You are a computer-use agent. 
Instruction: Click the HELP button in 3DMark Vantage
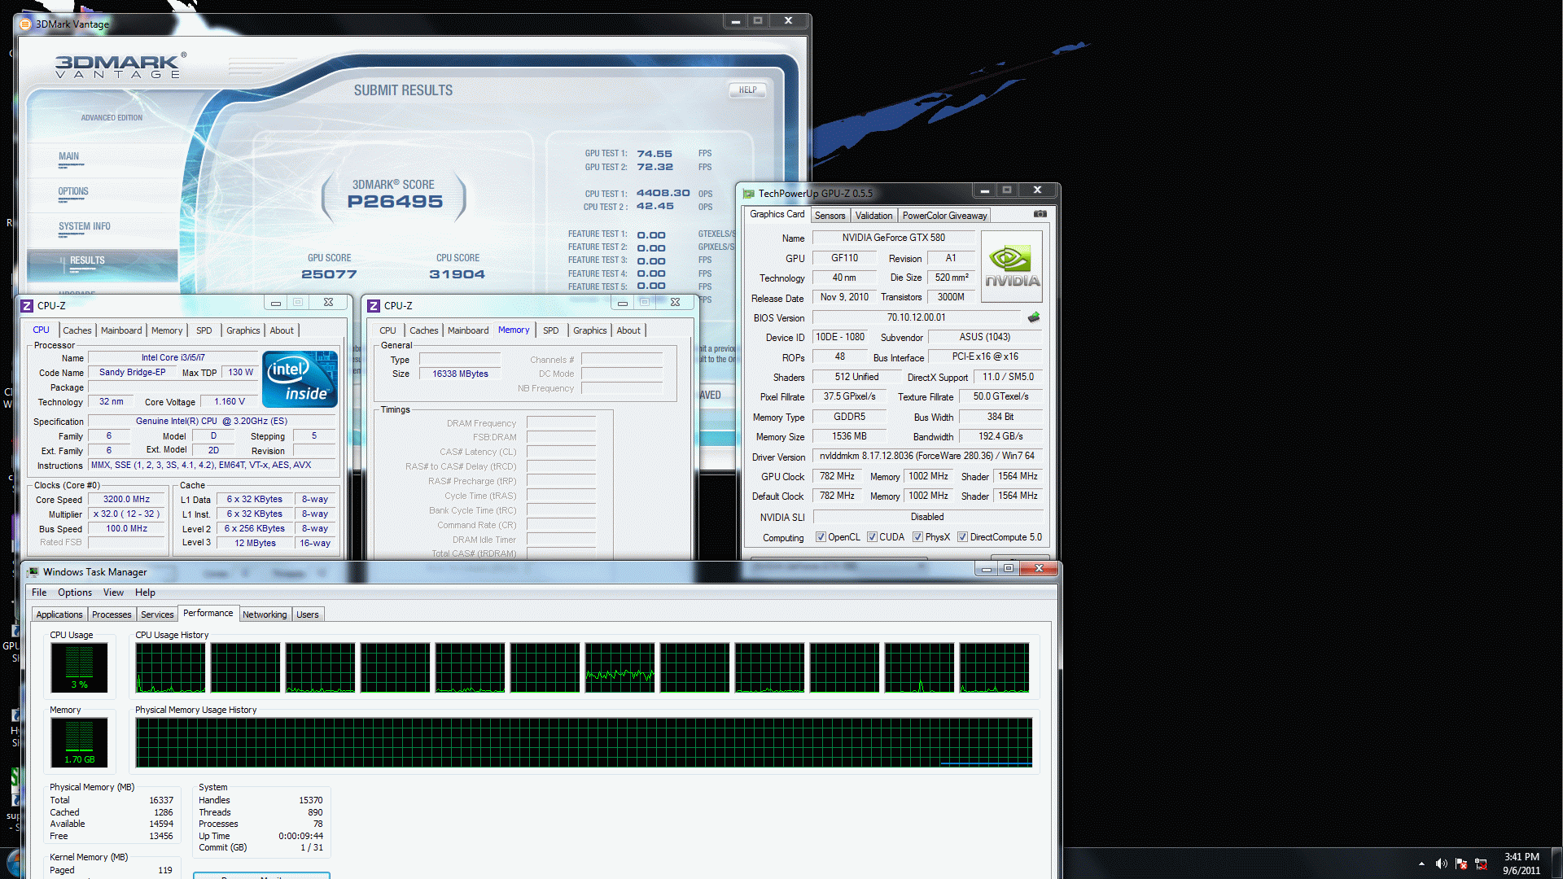tap(747, 90)
